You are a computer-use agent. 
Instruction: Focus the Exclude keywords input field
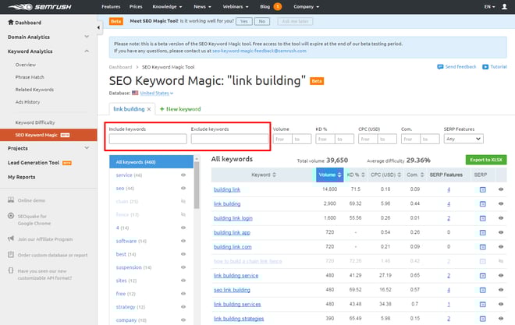[x=229, y=139]
